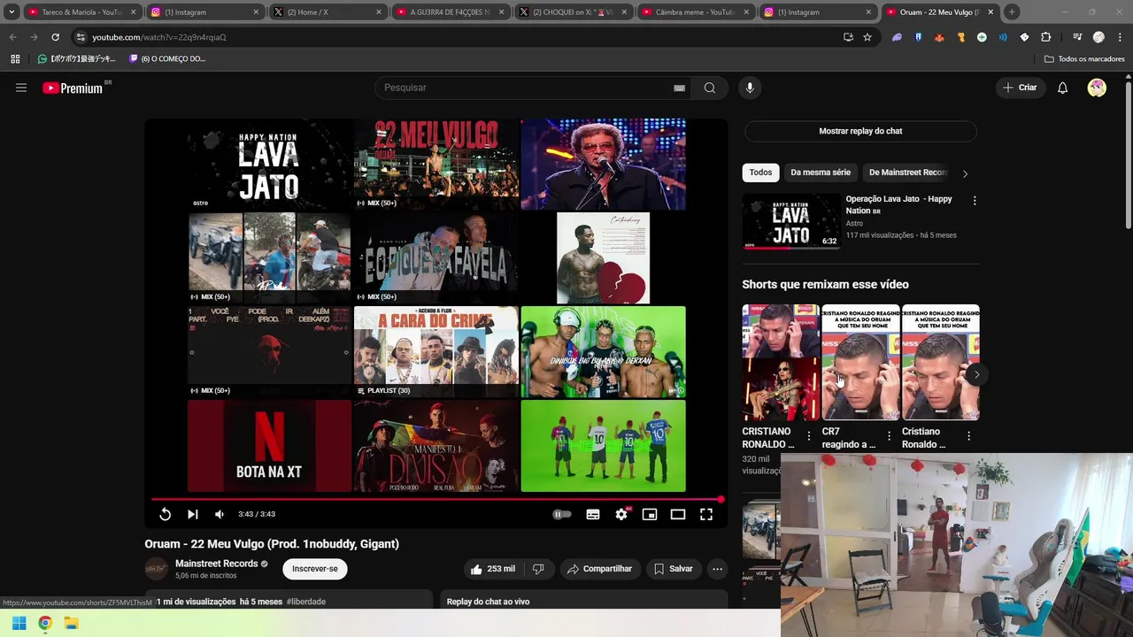Open options for Cristiano Ronaldo third short
Image resolution: width=1133 pixels, height=637 pixels.
[x=968, y=436]
